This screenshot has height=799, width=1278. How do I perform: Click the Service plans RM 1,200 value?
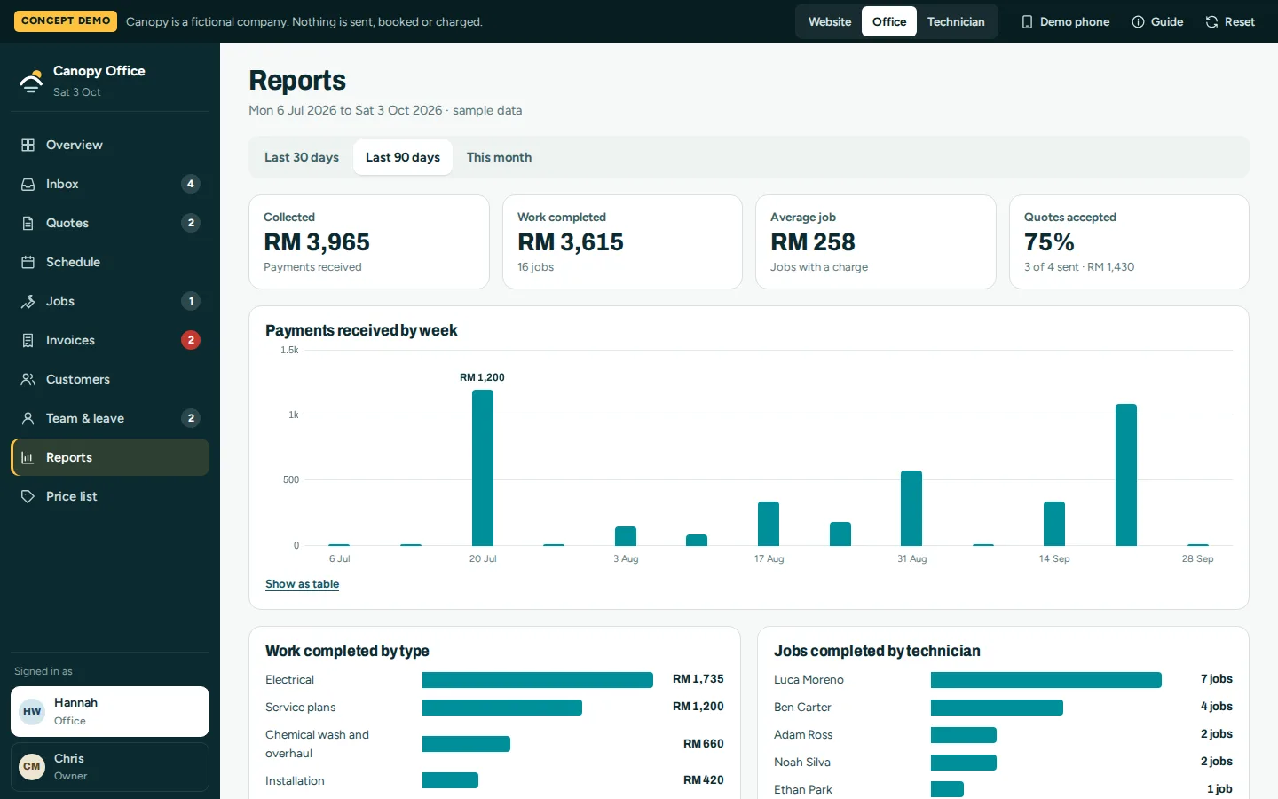point(698,707)
